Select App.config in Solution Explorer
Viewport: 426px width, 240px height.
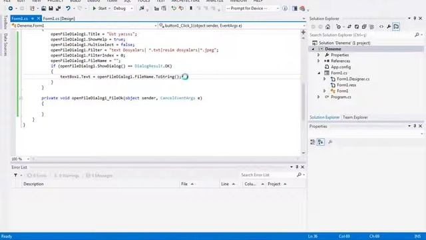pos(341,67)
